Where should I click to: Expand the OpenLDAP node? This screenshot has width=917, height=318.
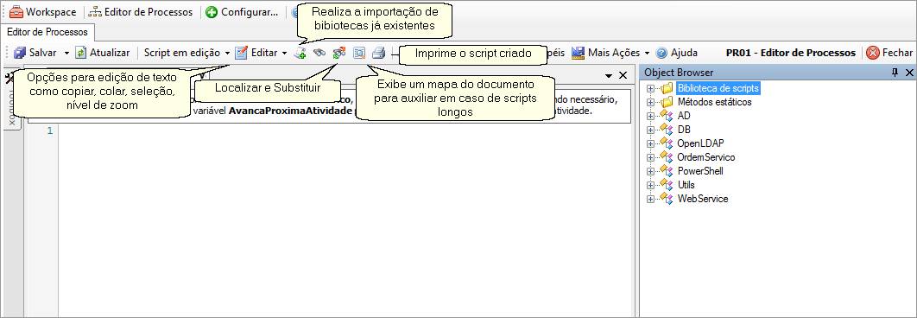pyautogui.click(x=650, y=144)
